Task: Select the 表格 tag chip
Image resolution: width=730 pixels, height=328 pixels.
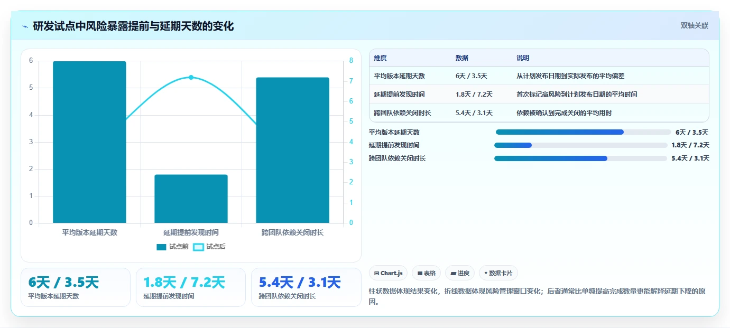Action: (x=427, y=273)
